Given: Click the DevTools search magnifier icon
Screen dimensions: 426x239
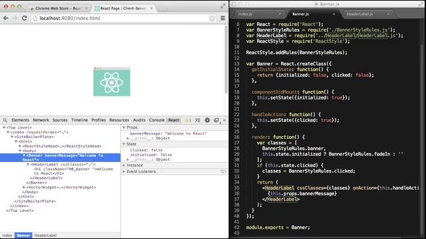Looking at the screenshot, I should (x=5, y=120).
